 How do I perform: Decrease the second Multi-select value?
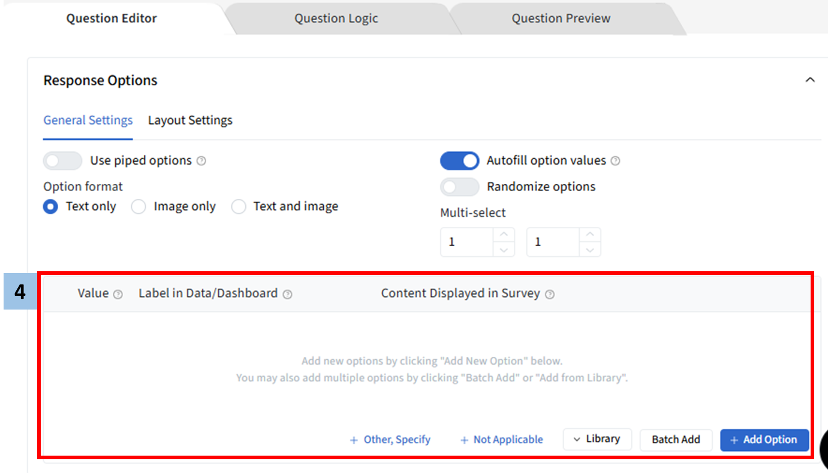590,250
